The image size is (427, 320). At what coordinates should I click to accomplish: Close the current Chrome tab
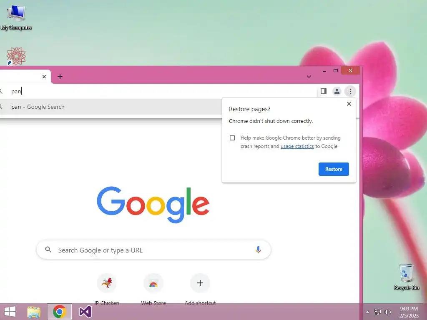point(44,77)
